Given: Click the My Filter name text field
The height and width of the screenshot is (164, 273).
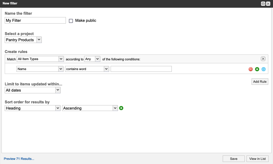Looking at the screenshot, I should (35, 20).
